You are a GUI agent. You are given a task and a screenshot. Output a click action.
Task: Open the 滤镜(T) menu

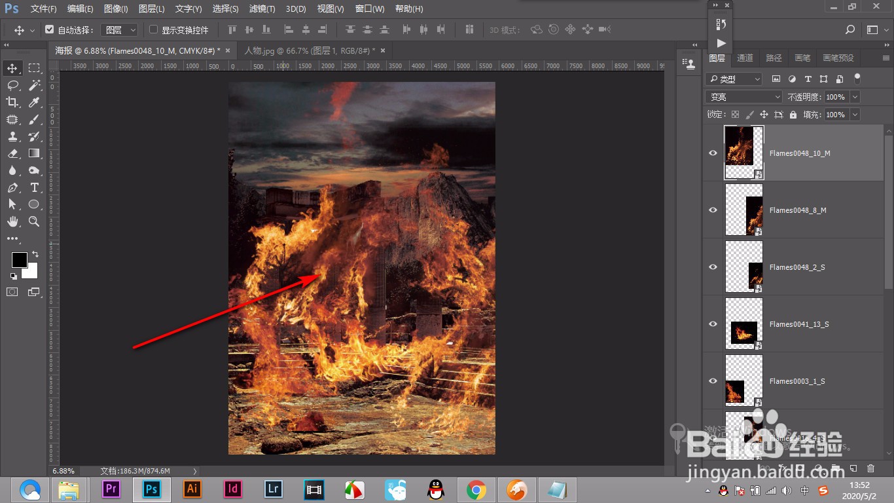tap(262, 9)
